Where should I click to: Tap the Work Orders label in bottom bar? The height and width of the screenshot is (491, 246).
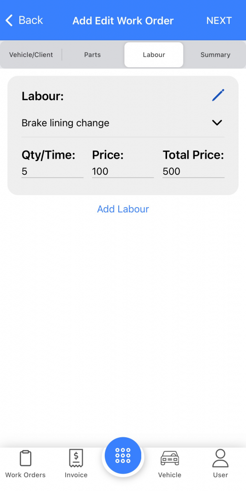(25, 475)
